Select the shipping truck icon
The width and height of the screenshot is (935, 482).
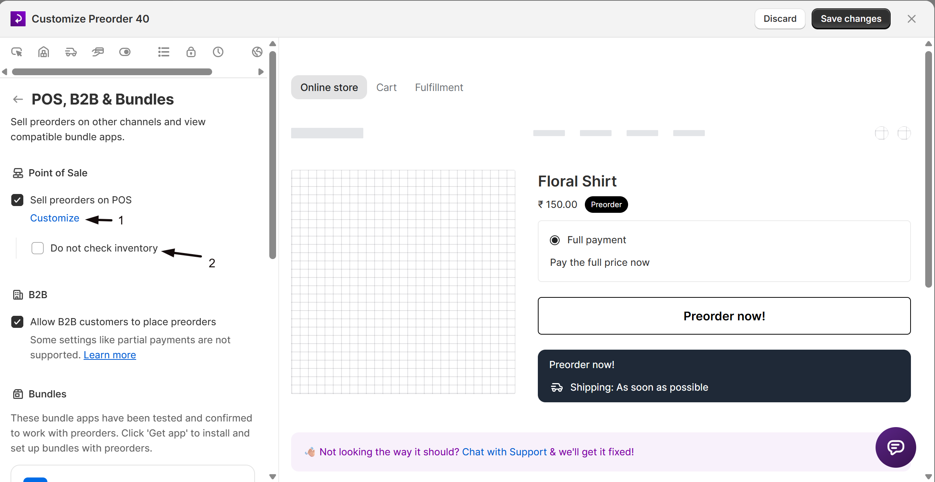[71, 52]
